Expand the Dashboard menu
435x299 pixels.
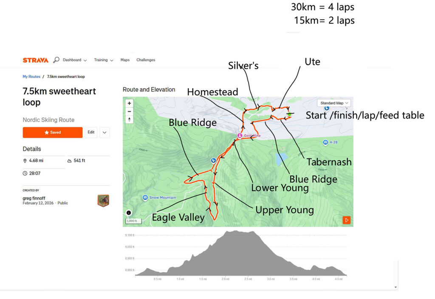point(75,60)
